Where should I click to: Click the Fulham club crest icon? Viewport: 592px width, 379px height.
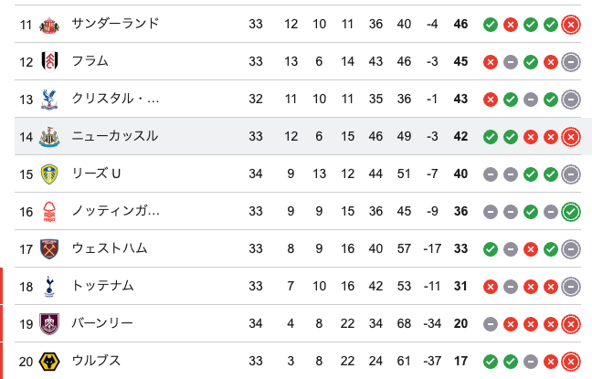49,62
